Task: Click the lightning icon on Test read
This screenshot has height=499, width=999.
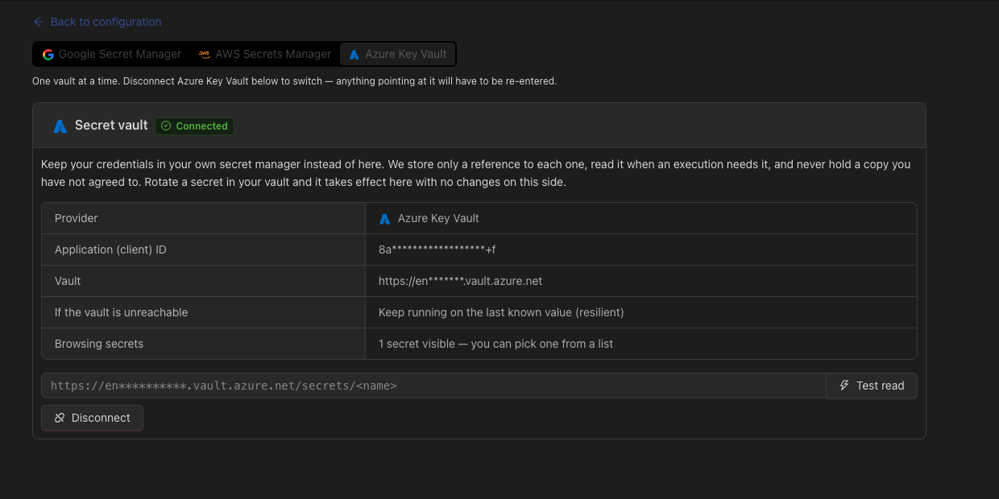Action: click(844, 386)
